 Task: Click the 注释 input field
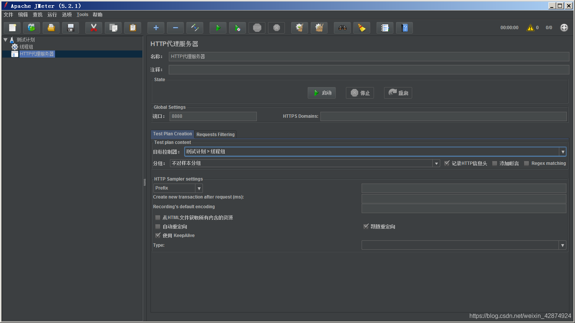pyautogui.click(x=369, y=70)
